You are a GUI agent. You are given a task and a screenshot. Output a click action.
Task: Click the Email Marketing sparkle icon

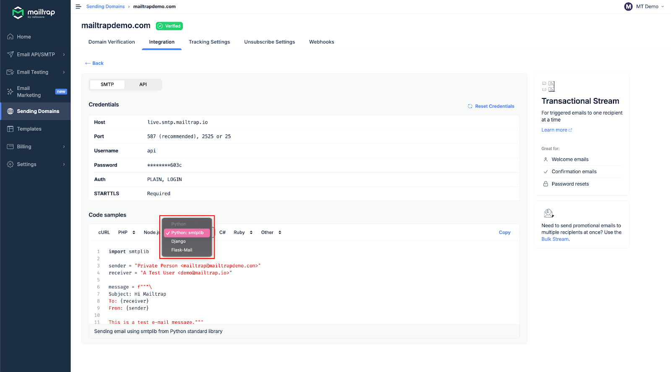[10, 92]
